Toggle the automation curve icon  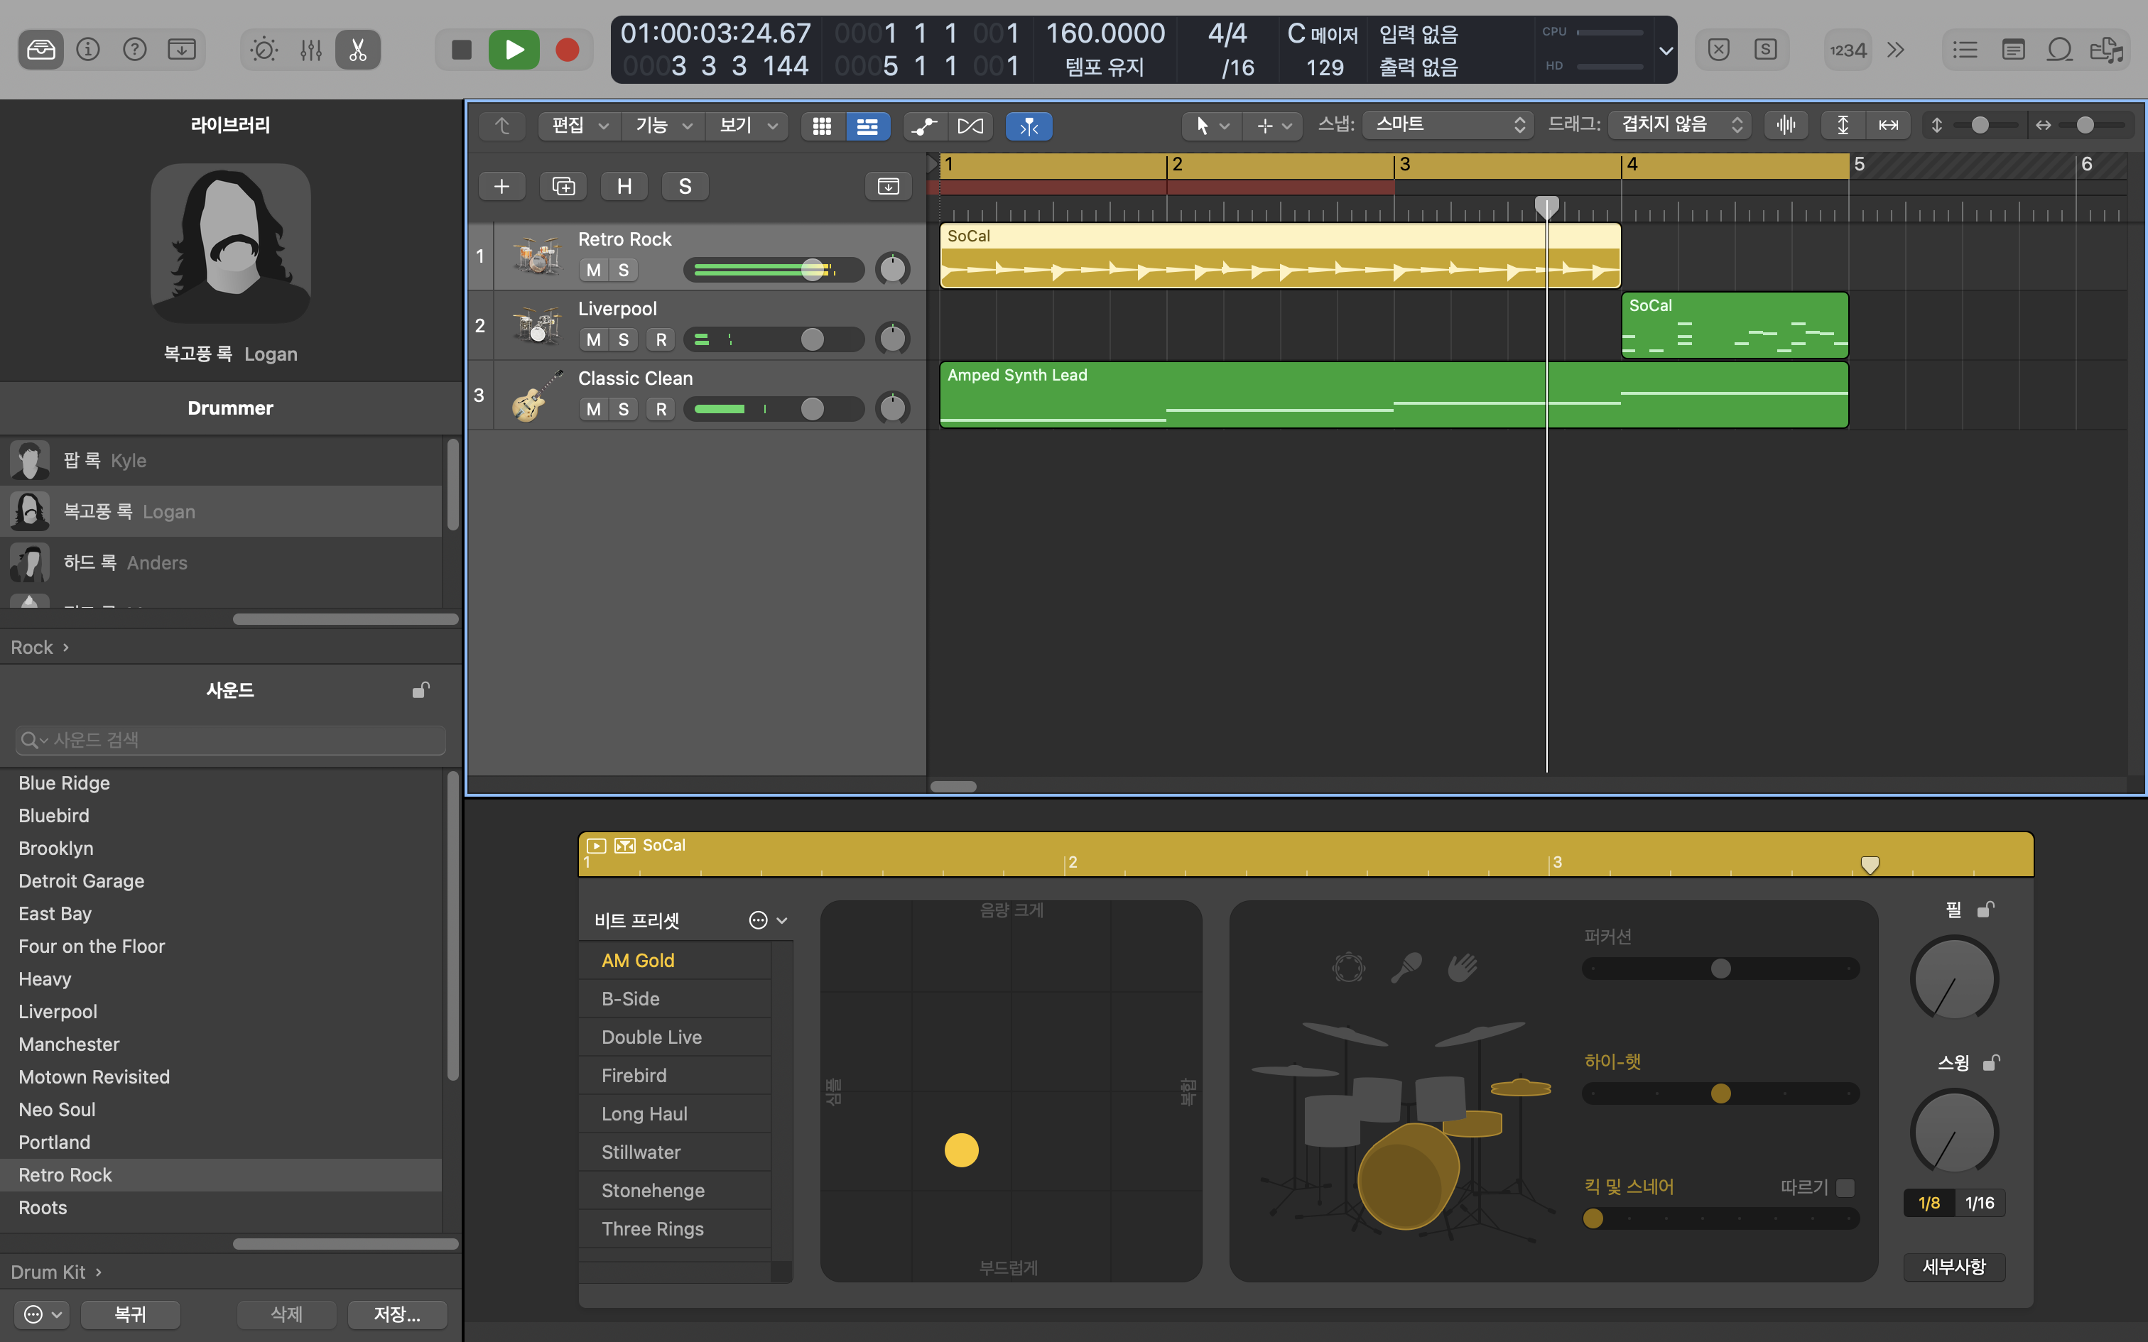coord(924,126)
